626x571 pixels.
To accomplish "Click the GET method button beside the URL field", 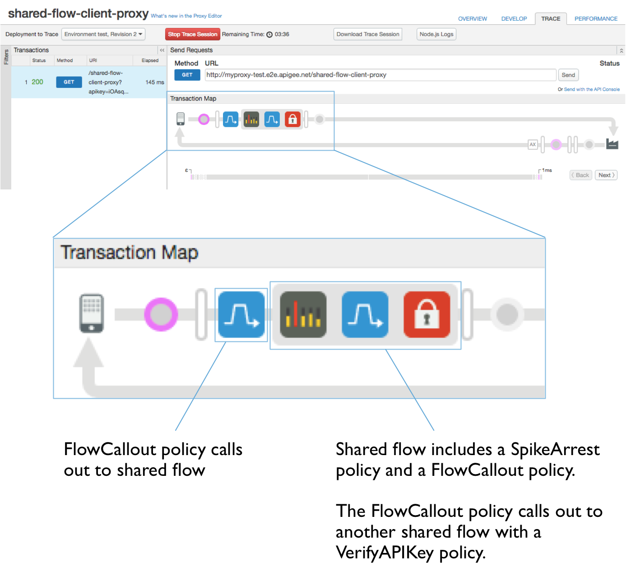I will pyautogui.click(x=187, y=75).
